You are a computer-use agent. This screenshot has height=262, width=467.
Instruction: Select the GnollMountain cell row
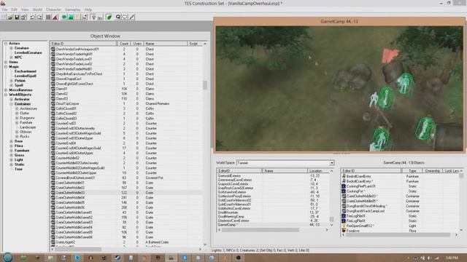[272, 213]
